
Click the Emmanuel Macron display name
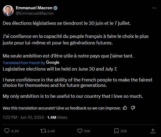tap(34, 8)
